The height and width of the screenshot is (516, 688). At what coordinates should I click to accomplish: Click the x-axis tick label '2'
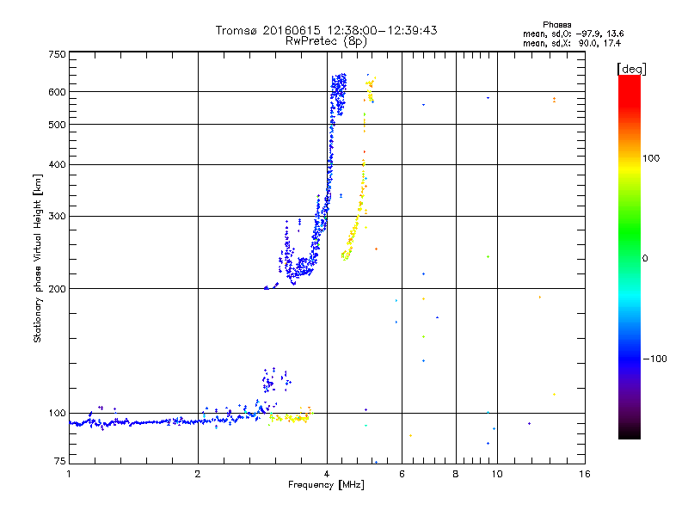pyautogui.click(x=198, y=474)
